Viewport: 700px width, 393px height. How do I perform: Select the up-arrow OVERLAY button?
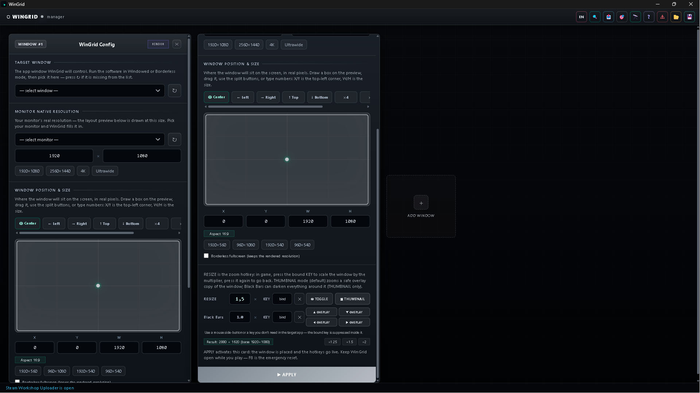coord(321,312)
